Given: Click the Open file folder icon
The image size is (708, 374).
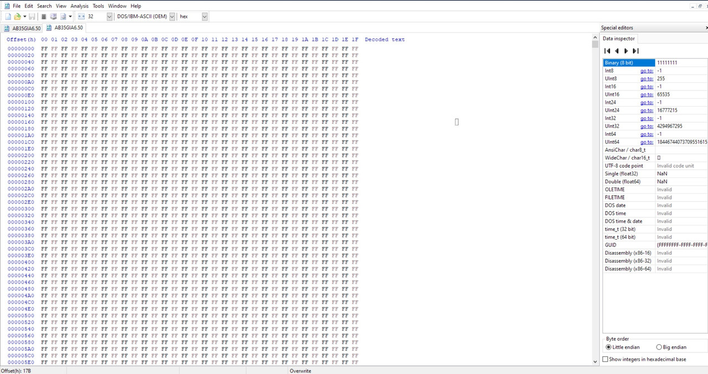Looking at the screenshot, I should [17, 17].
